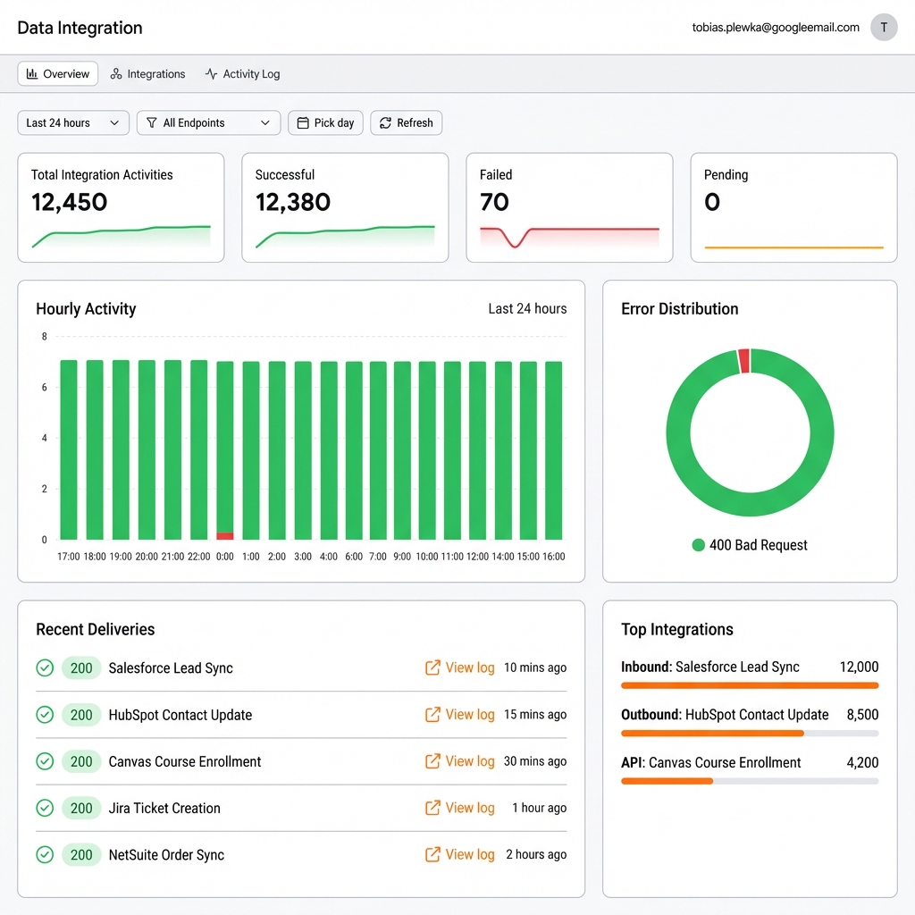This screenshot has width=915, height=915.
Task: Click the Refresh button
Action: (x=407, y=123)
